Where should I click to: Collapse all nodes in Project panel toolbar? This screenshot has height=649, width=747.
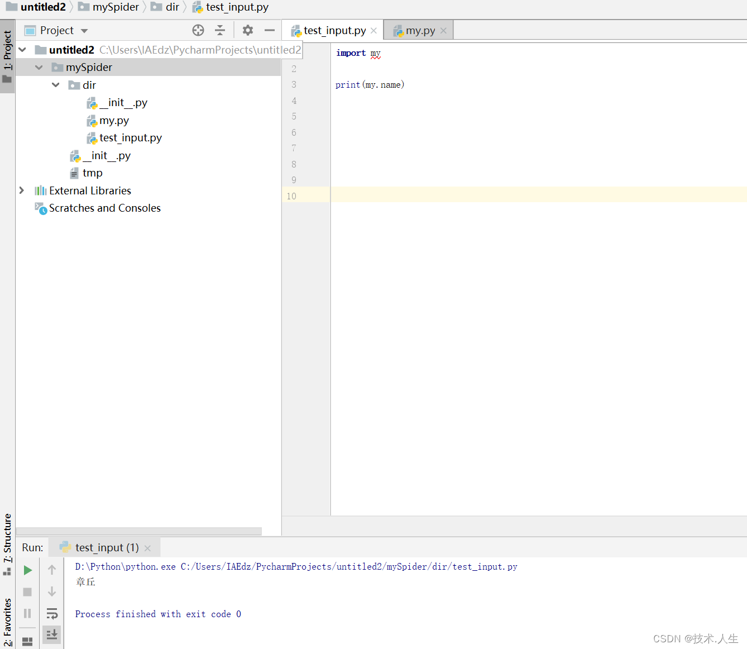[x=220, y=30]
